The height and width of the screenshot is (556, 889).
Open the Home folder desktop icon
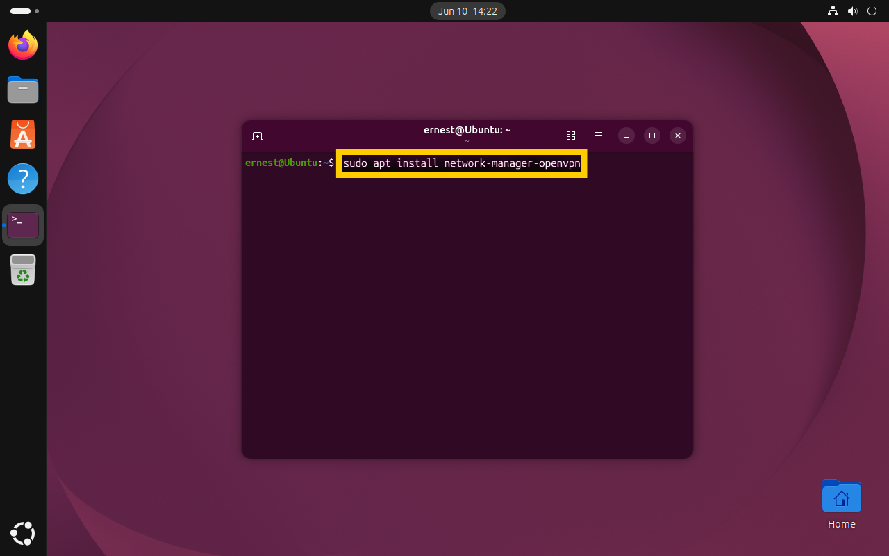coord(841,504)
